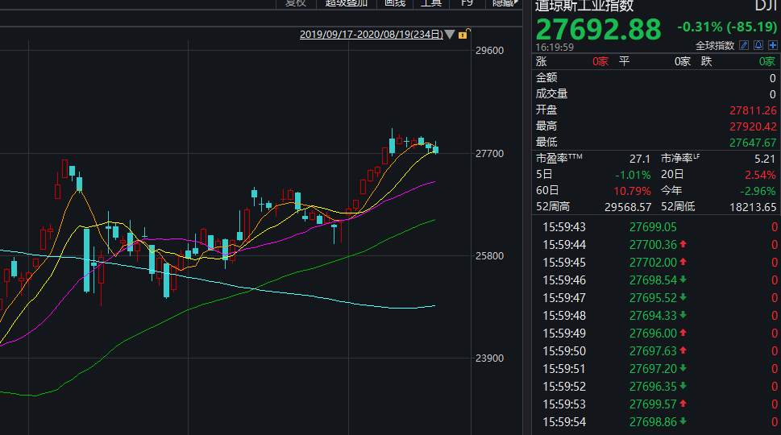Click the 27700 price axis label
Image resolution: width=781 pixels, height=435 pixels.
[489, 153]
